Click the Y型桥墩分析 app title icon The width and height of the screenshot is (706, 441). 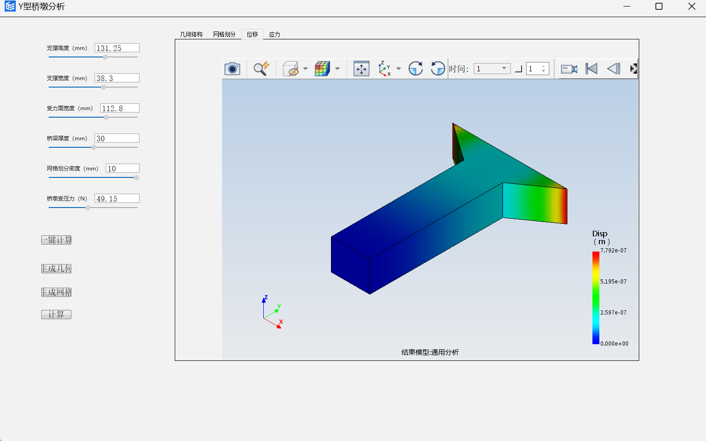10,6
